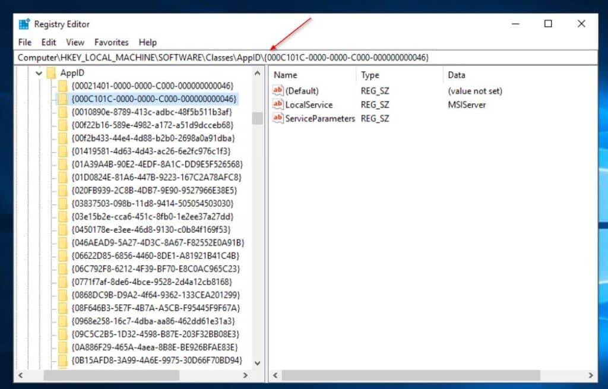Click folder icon of {000C101C-0000-0000-C000-000000000046}

pyautogui.click(x=62, y=99)
